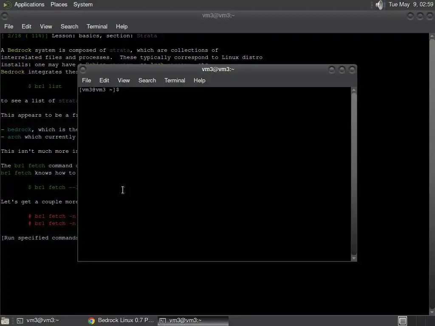Click the '$ brl list' command text
The image size is (435, 326).
[45, 86]
